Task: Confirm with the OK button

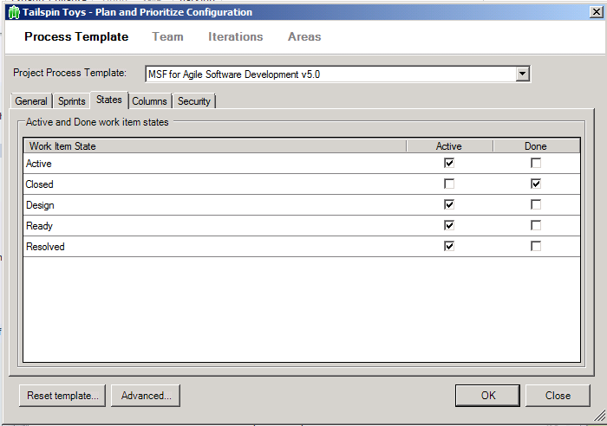Action: click(487, 396)
